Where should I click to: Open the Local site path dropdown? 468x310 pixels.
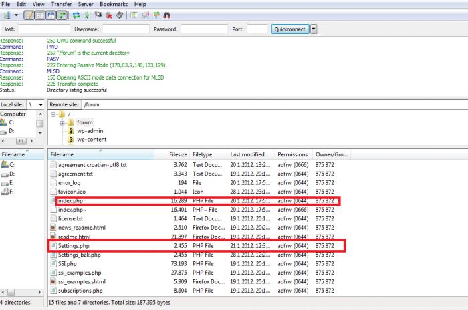(41, 104)
